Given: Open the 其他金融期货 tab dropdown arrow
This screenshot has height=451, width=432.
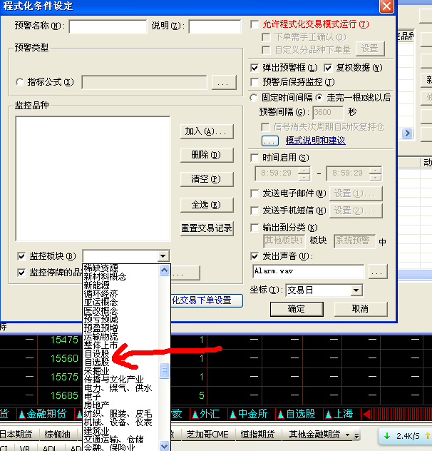Looking at the screenshot, I should (347, 435).
